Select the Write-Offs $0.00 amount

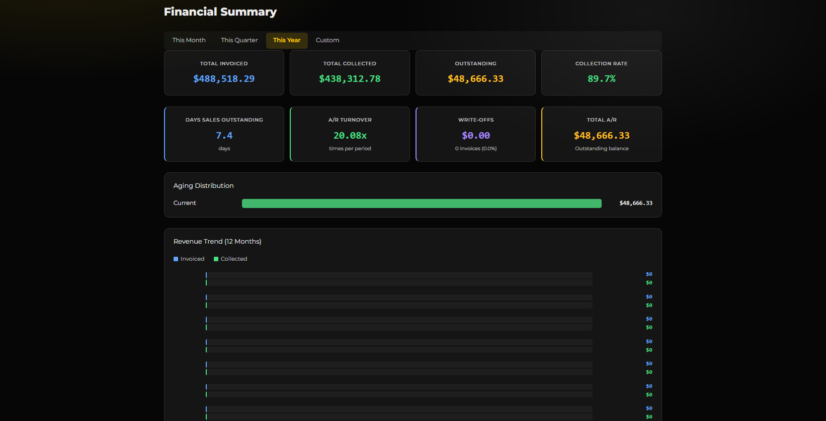click(476, 136)
